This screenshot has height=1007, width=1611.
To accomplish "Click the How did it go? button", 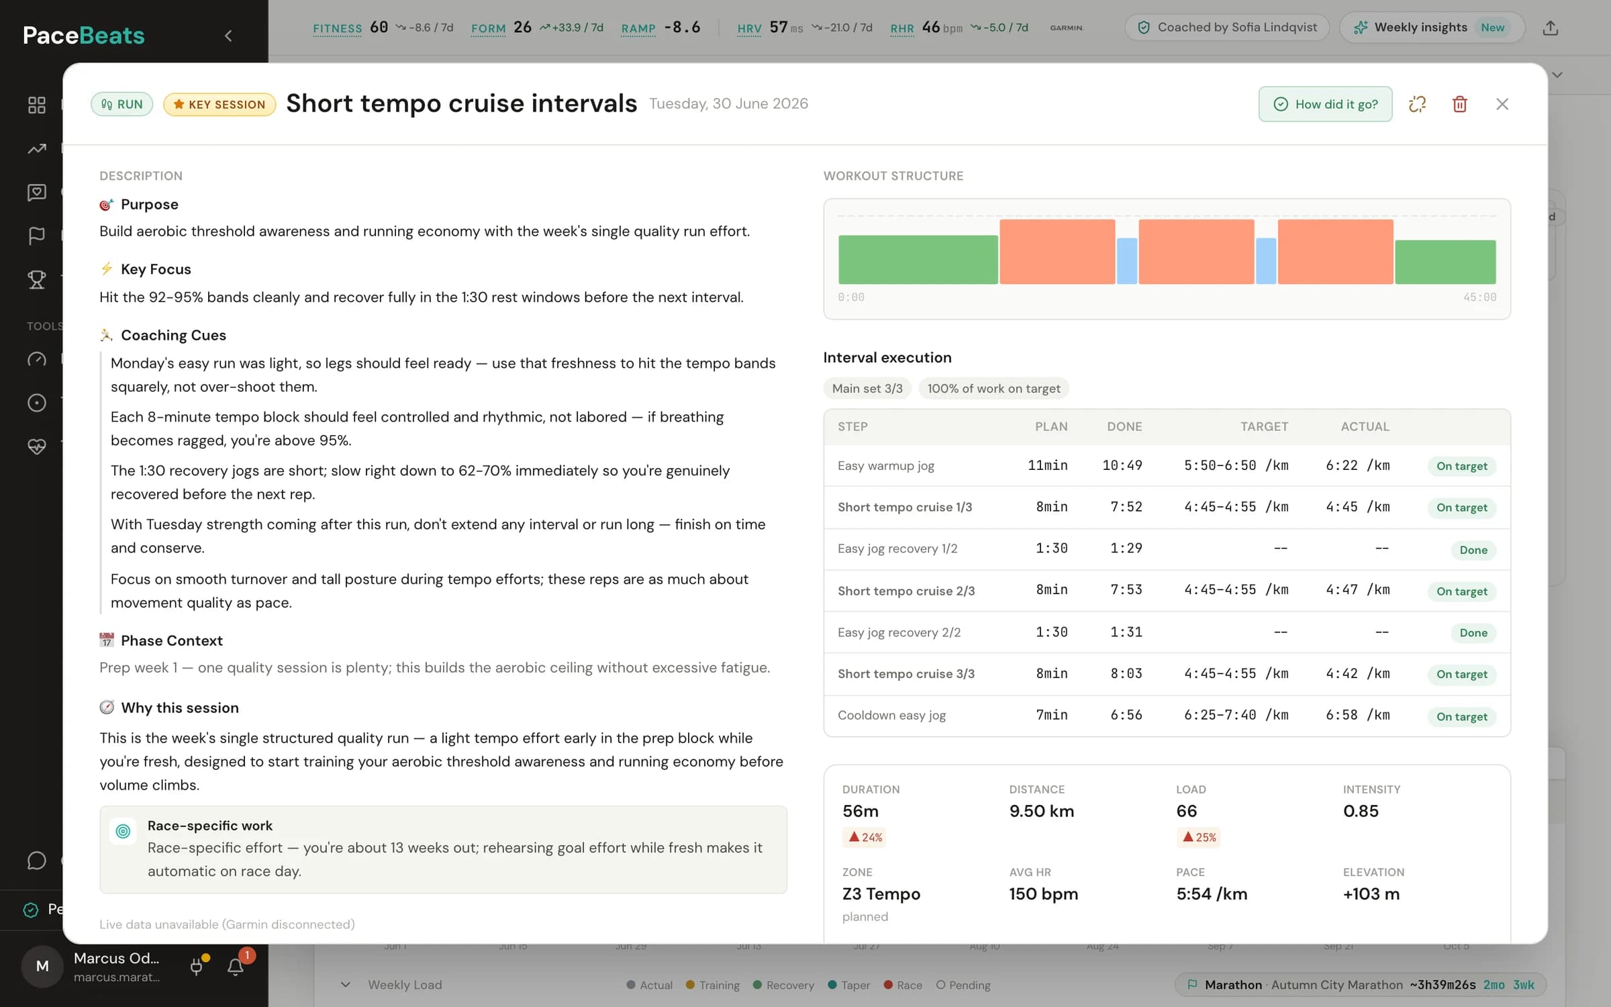I will (1325, 104).
